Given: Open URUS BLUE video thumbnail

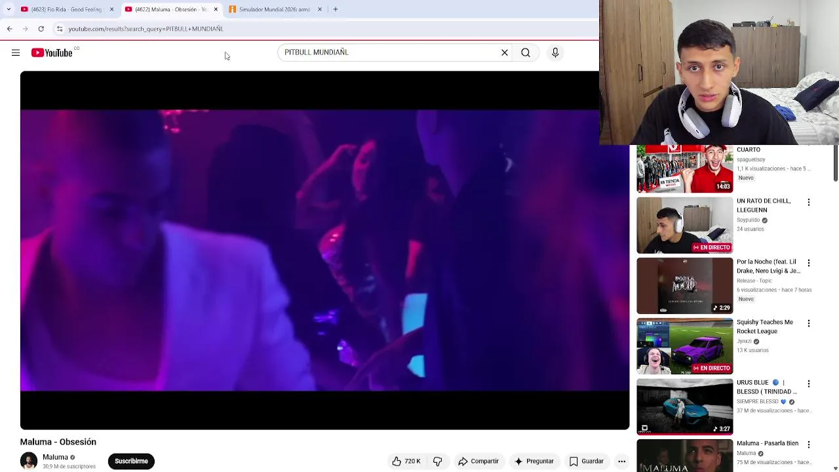Looking at the screenshot, I should pos(684,406).
